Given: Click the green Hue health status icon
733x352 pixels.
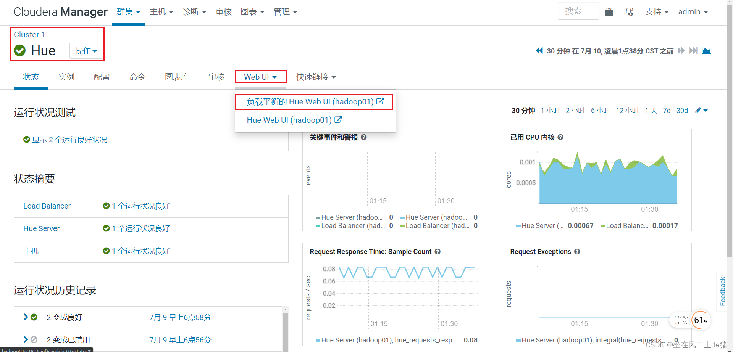Looking at the screenshot, I should tap(19, 50).
